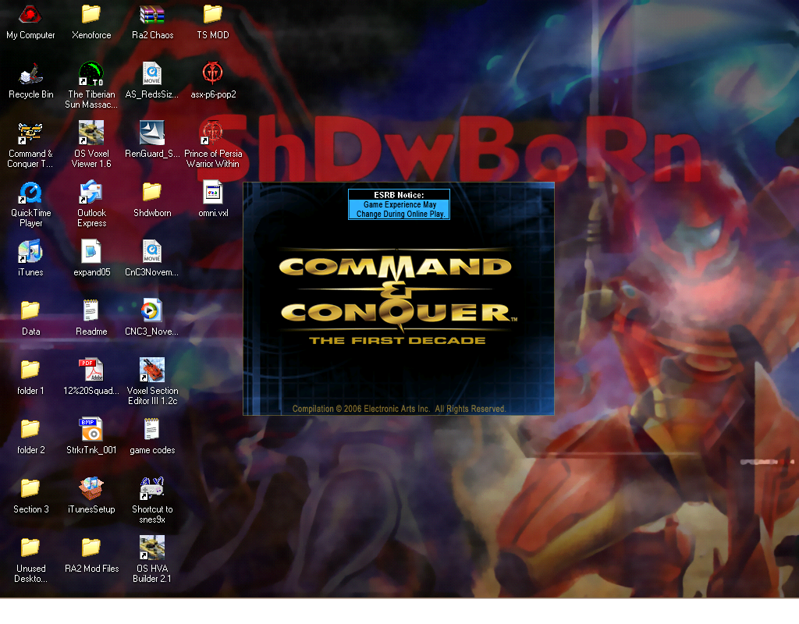This screenshot has height=624, width=799.
Task: Select the game codes text file
Action: tap(152, 431)
